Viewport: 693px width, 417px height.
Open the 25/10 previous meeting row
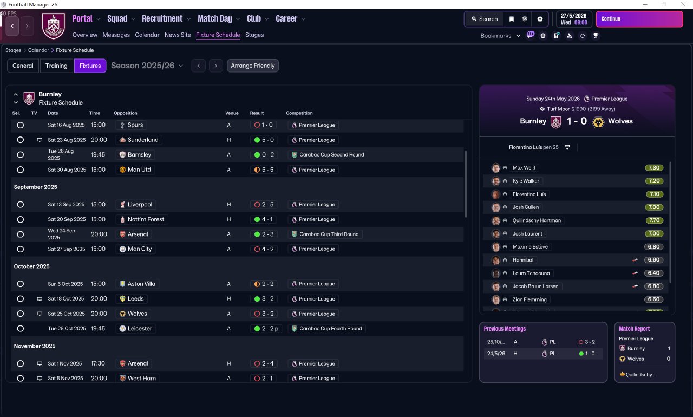[543, 342]
